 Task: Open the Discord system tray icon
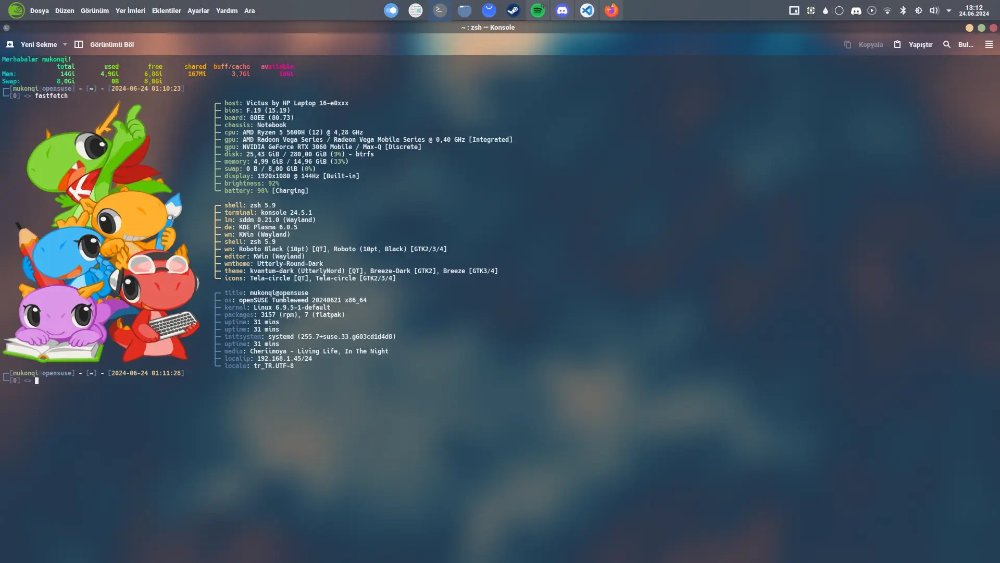point(856,10)
